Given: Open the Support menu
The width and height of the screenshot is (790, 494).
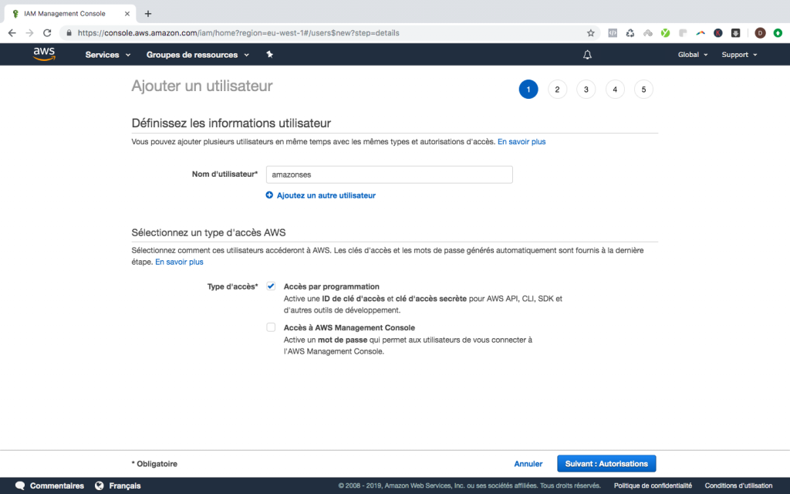Looking at the screenshot, I should coord(739,55).
